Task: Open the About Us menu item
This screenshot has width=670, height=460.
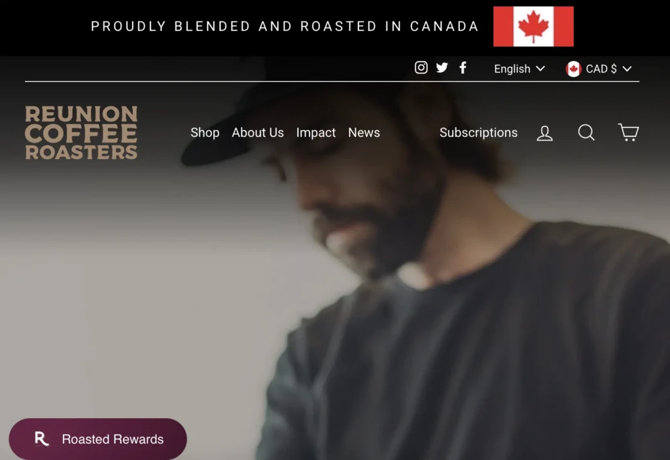Action: point(258,133)
